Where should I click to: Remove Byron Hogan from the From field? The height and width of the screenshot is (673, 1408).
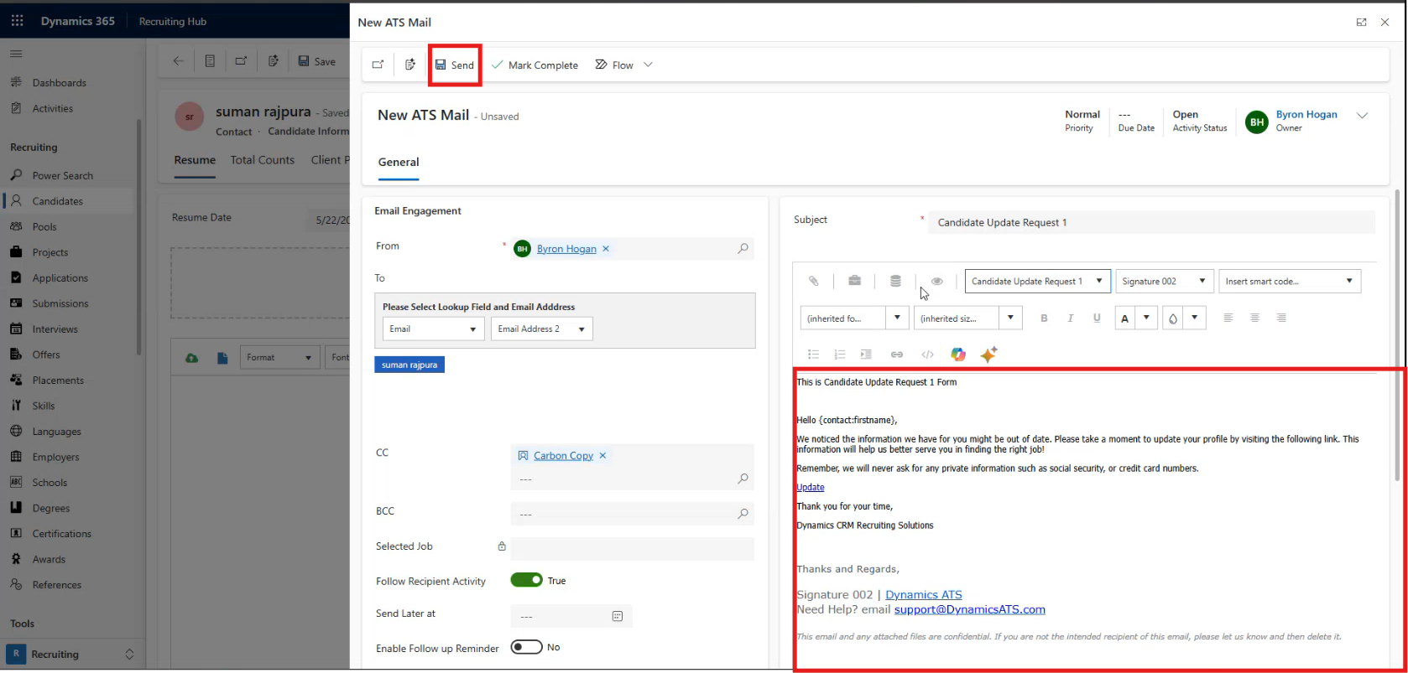tap(606, 249)
